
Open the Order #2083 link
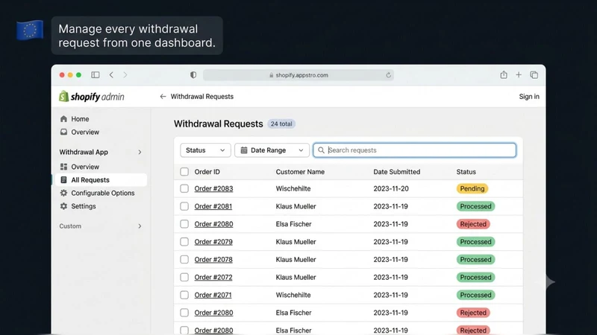click(x=213, y=188)
